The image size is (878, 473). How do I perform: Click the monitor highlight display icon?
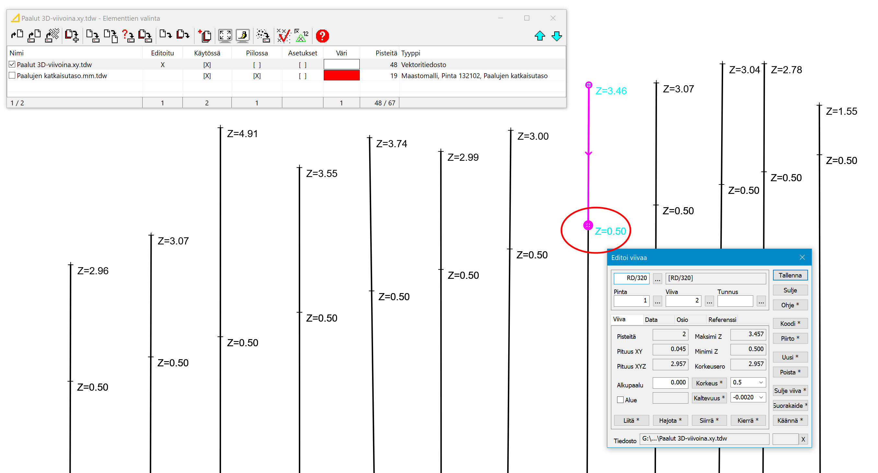click(x=243, y=35)
